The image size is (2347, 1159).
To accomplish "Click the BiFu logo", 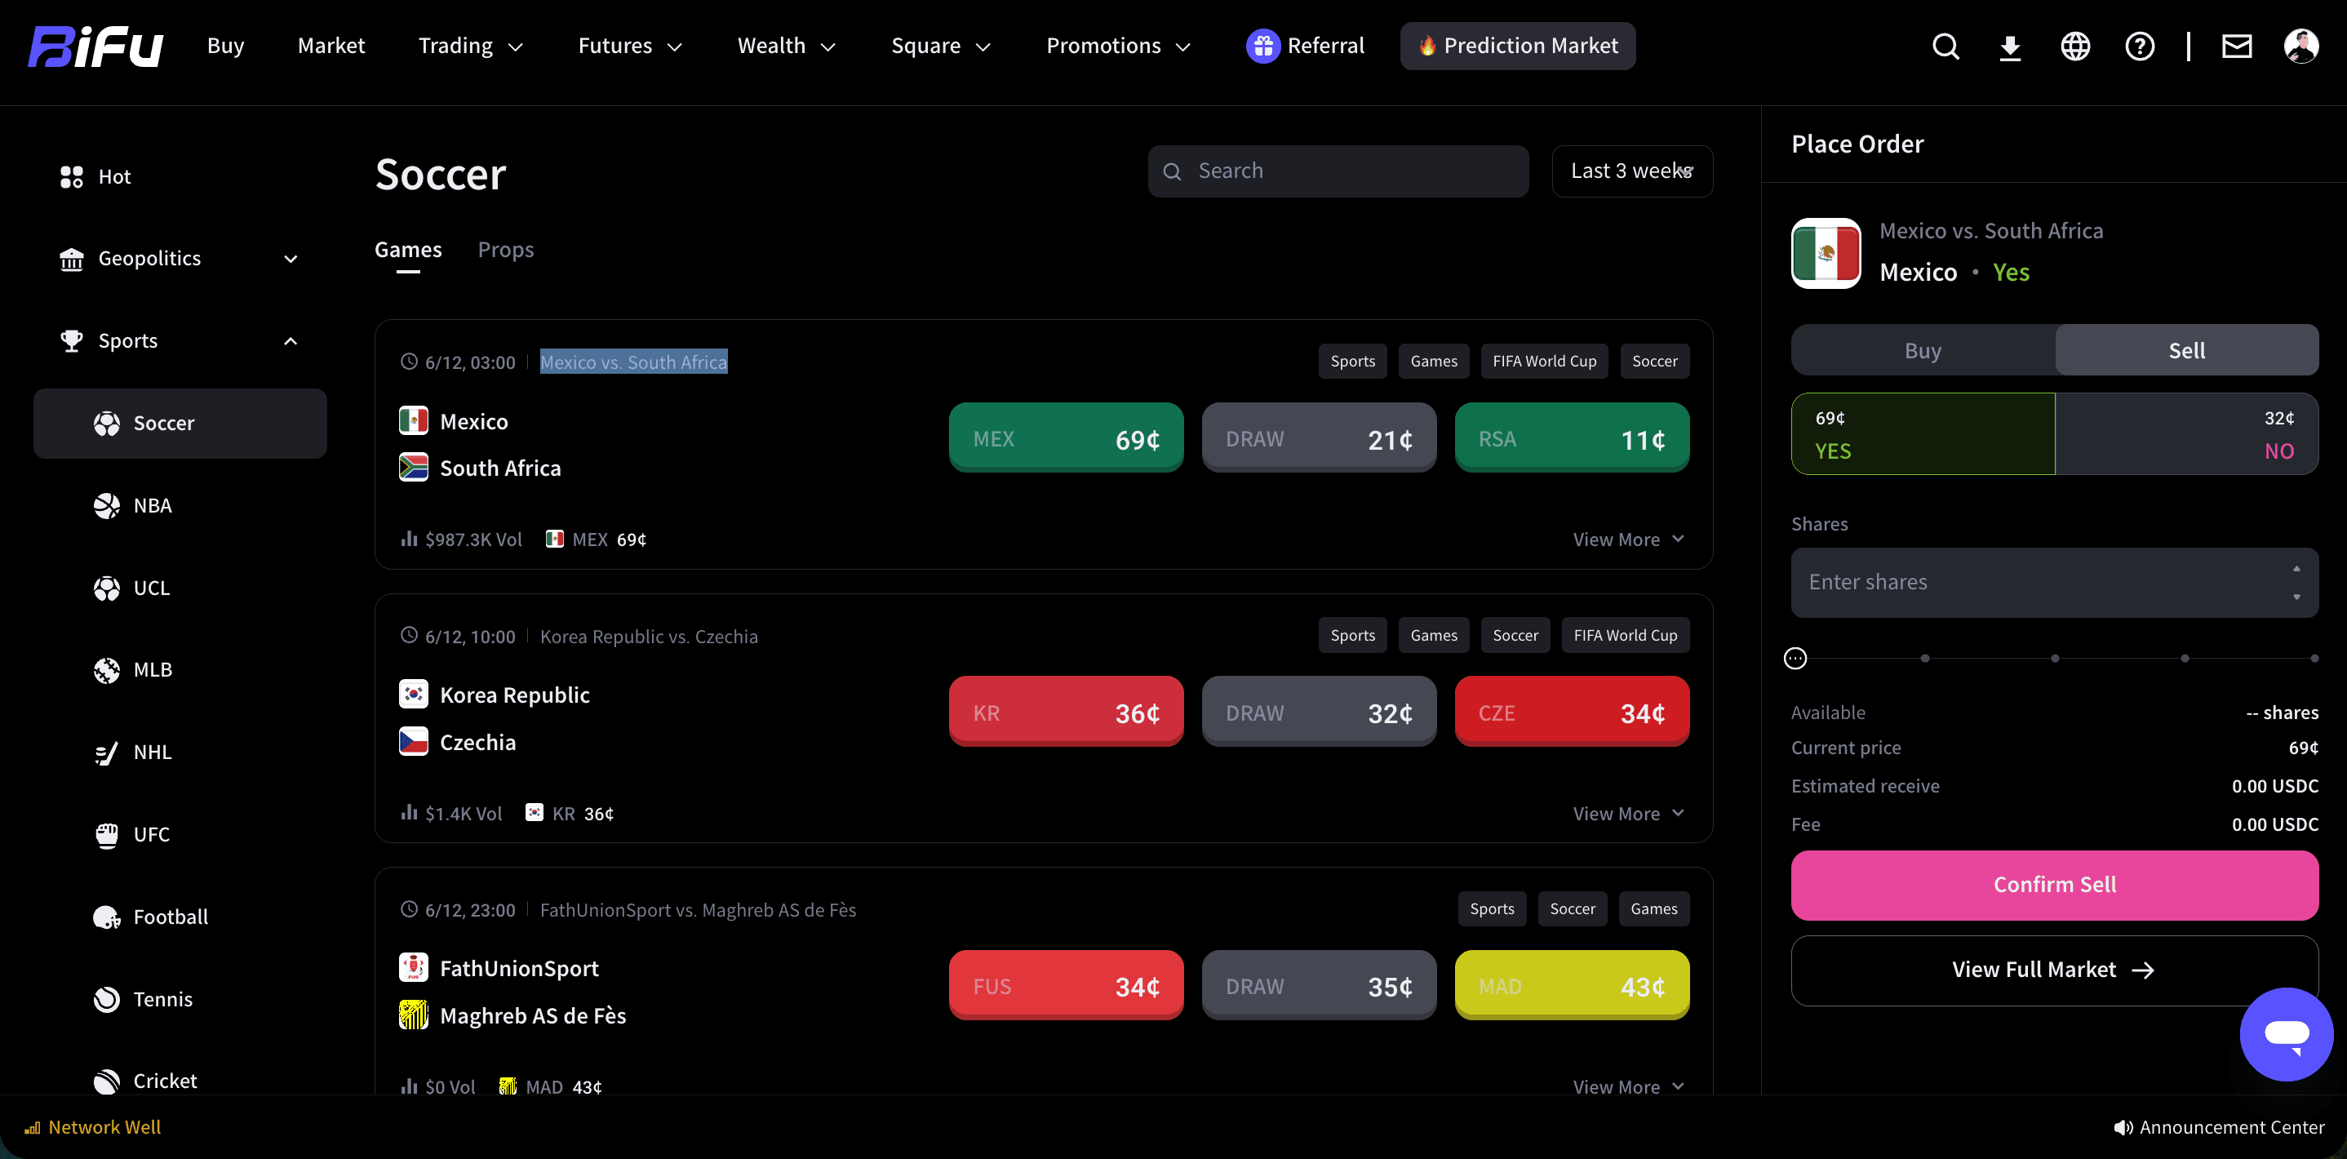I will pyautogui.click(x=95, y=46).
